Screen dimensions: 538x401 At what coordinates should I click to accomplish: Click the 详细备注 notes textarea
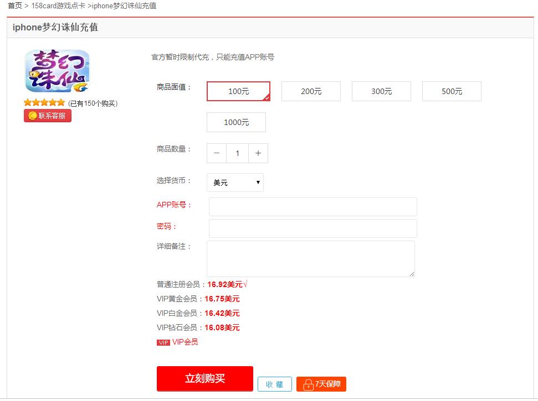point(310,258)
